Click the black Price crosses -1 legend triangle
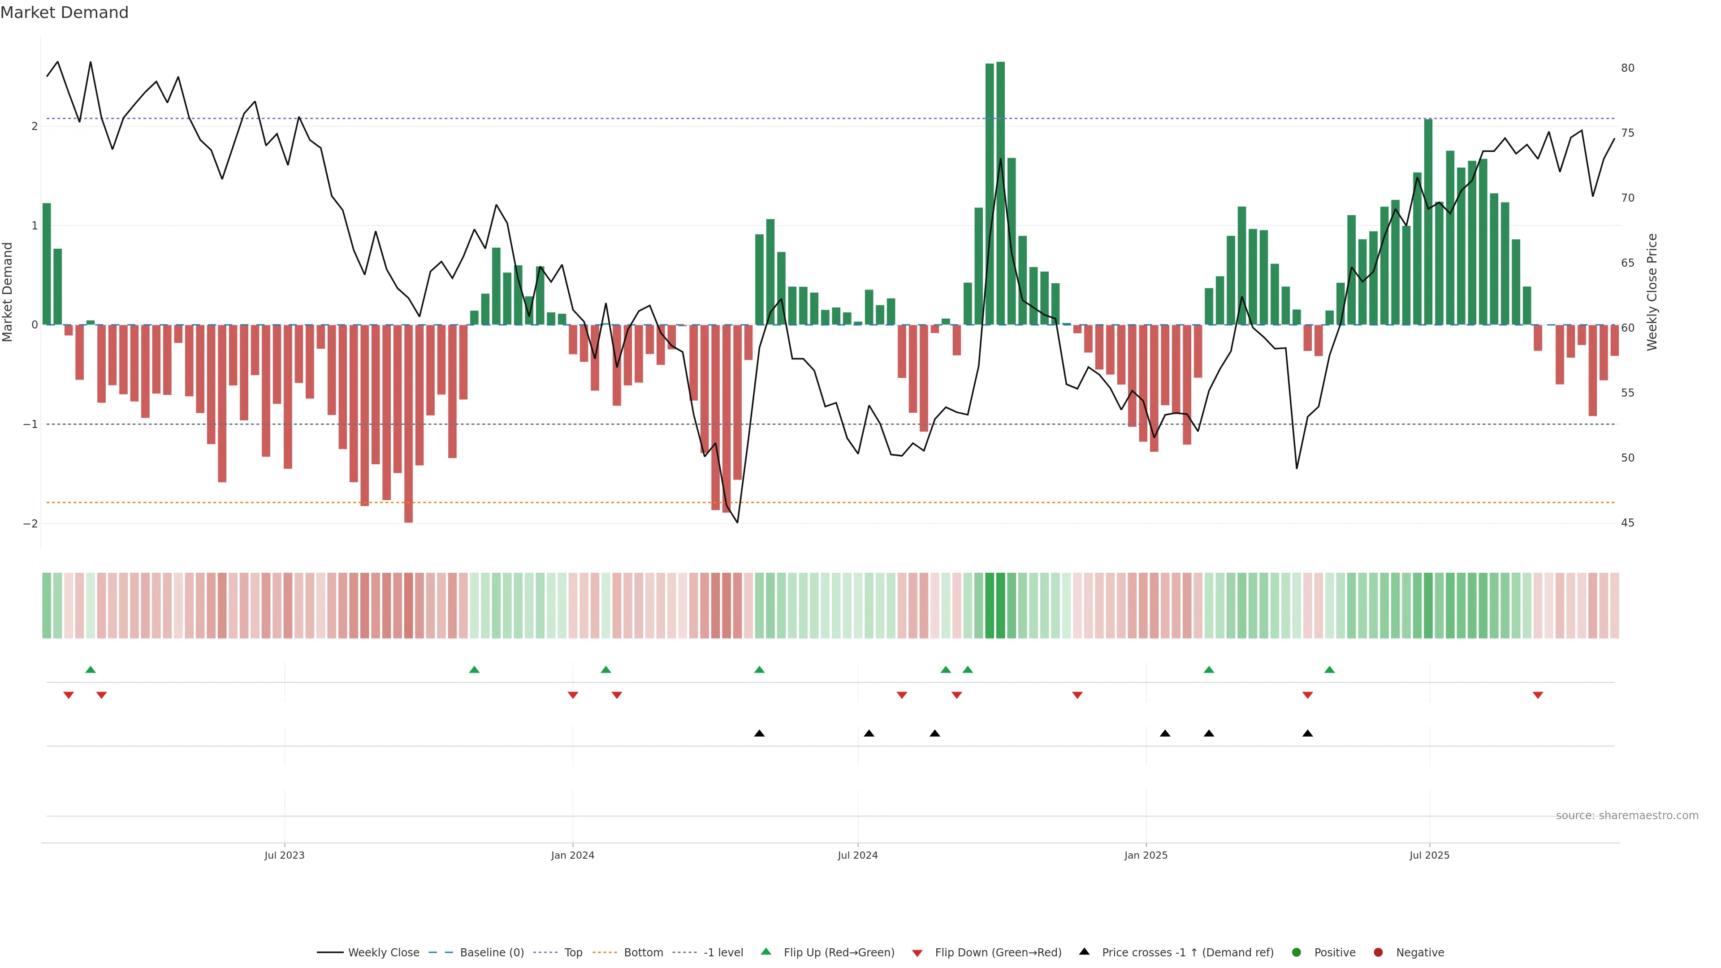 1084,952
